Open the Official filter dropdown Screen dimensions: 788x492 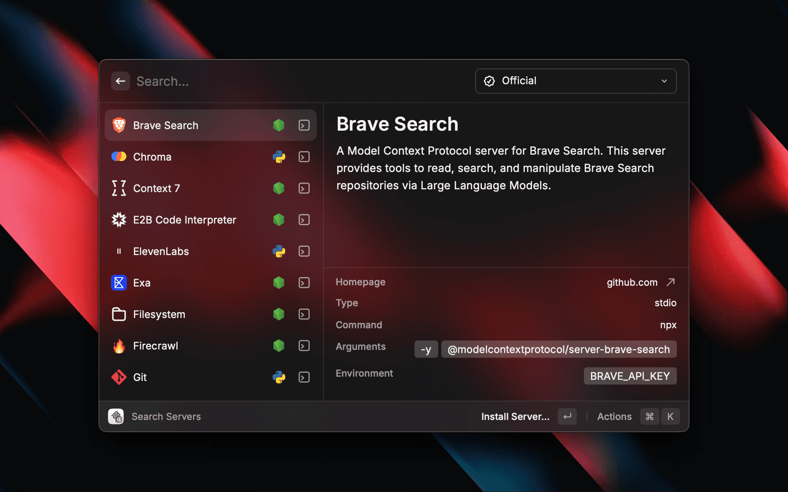coord(575,81)
